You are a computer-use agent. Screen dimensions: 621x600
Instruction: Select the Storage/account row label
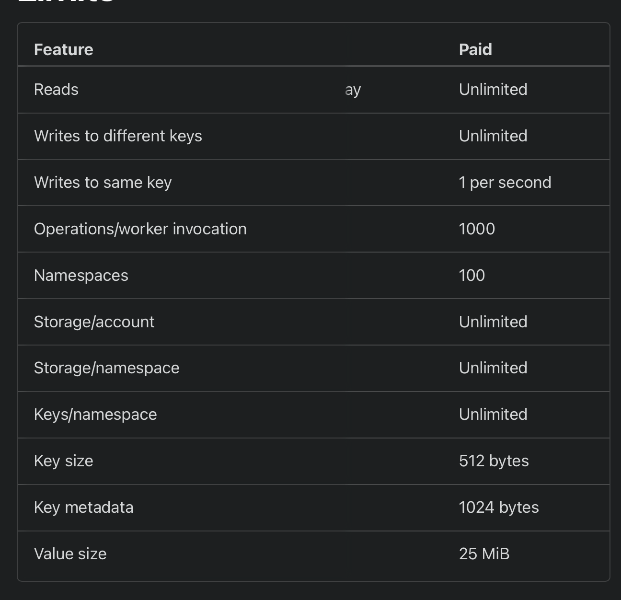pos(94,322)
